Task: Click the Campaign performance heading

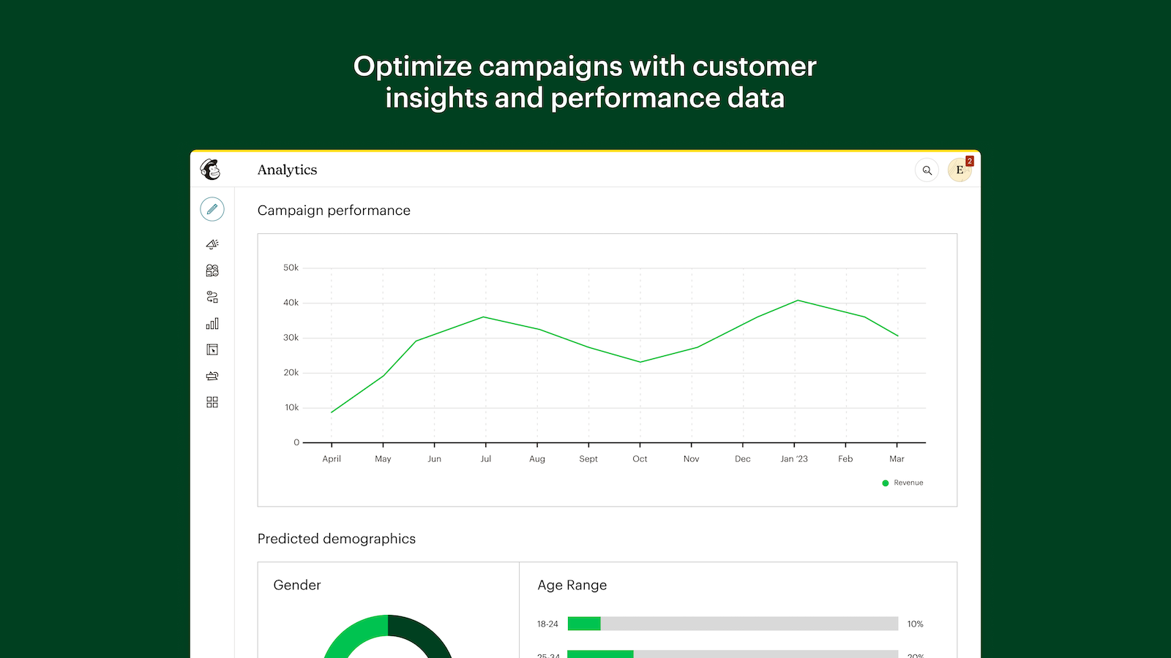Action: 334,211
